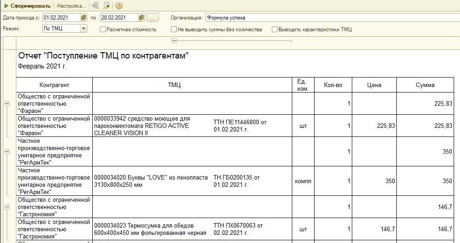Check Выводить характеристики ТМЦ option
The height and width of the screenshot is (243, 460).
[275, 29]
